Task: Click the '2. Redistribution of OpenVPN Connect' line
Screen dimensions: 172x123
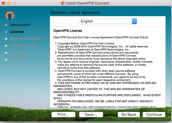Action: pos(97,53)
